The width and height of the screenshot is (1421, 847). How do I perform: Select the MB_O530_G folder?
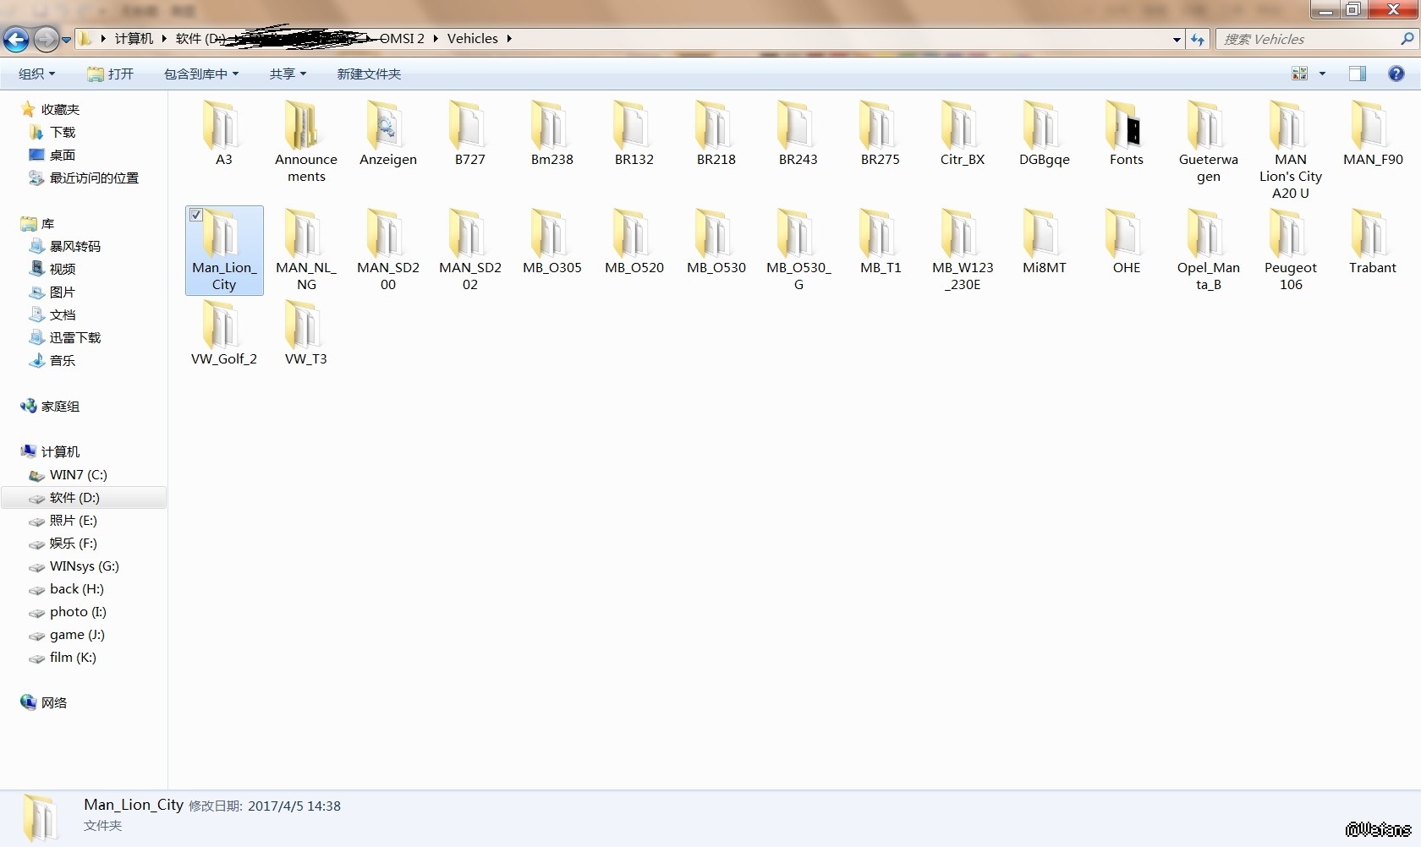[x=798, y=250]
